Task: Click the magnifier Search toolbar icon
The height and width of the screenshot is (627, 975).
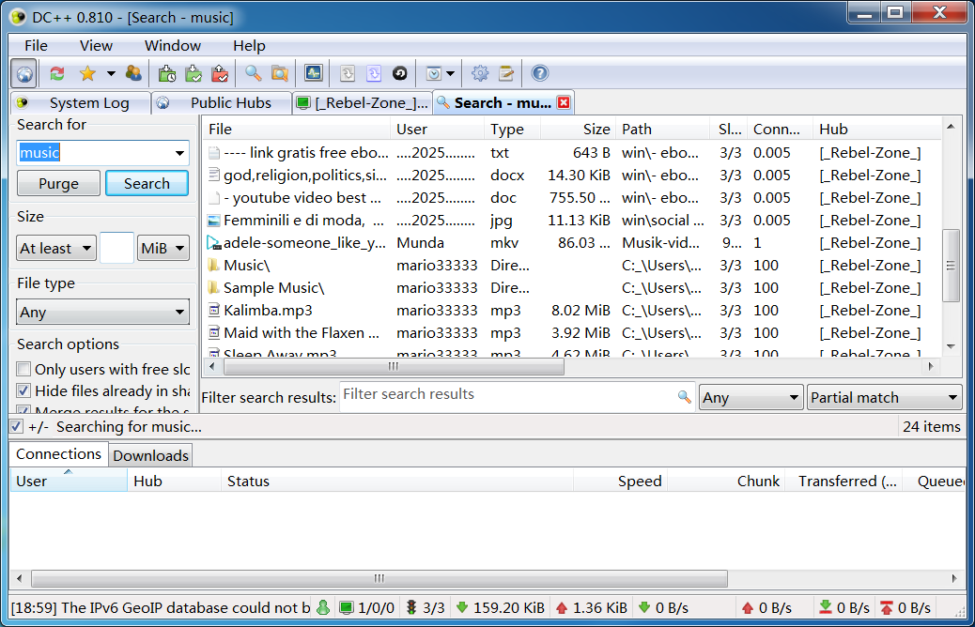Action: coord(254,73)
